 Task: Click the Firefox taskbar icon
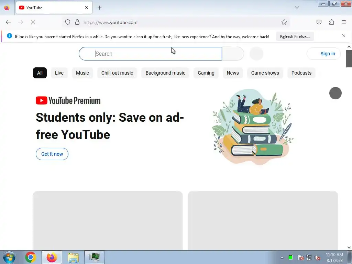click(52, 257)
